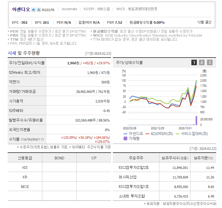Click [기준:2024.02.23] date above price table
Image resolution: width=222 pixels, height=208 pixels.
98,54
